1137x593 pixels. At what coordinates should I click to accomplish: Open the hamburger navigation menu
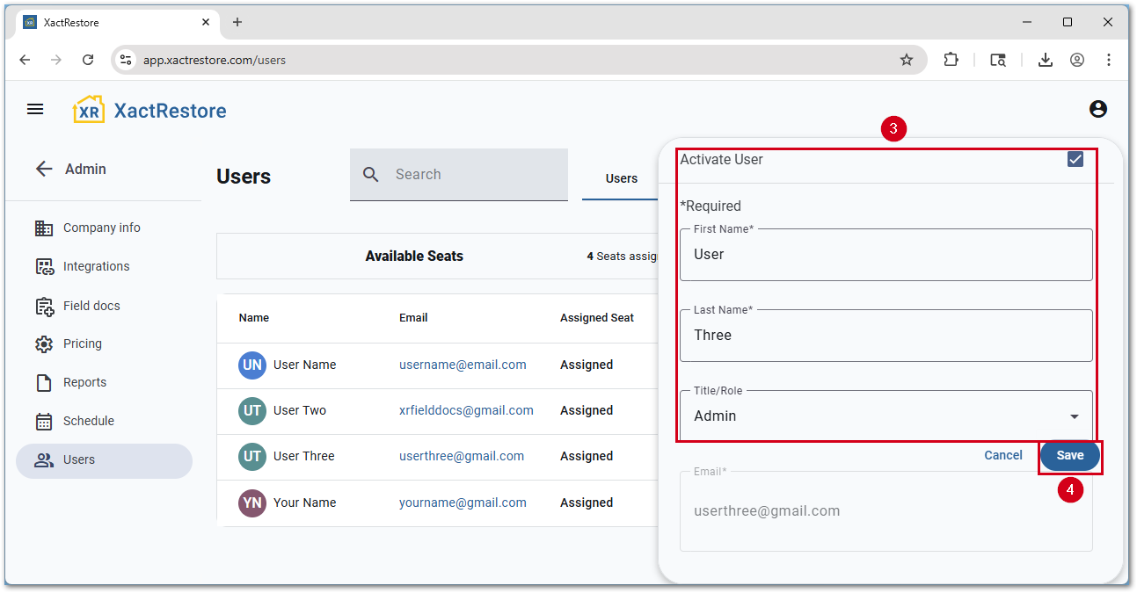pyautogui.click(x=35, y=109)
